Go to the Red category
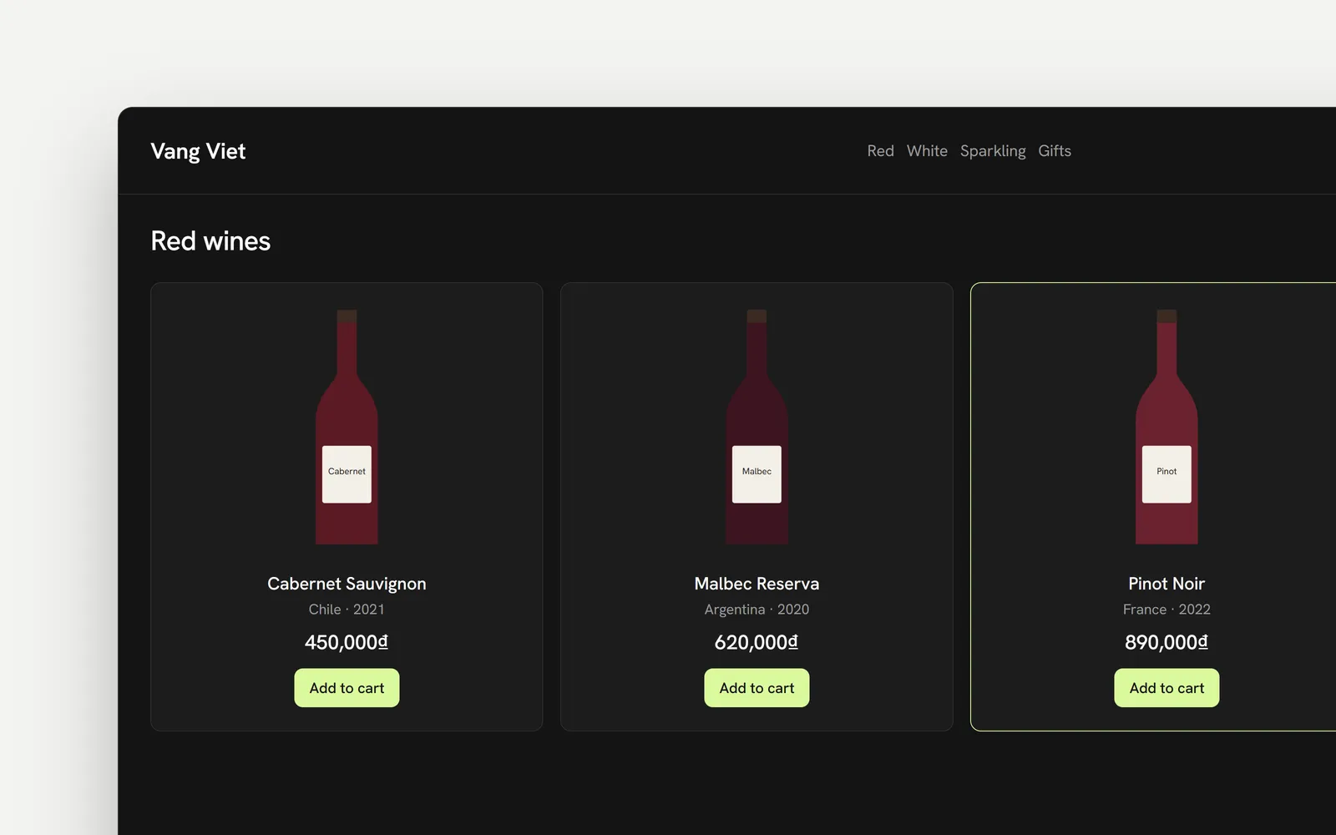Image resolution: width=1336 pixels, height=835 pixels. [880, 151]
